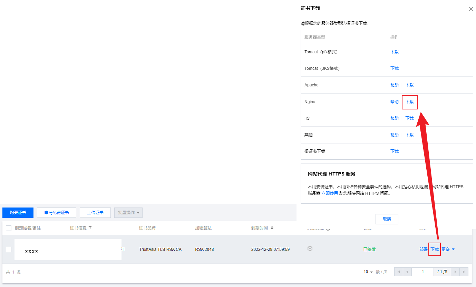Screen dimensions: 476x287
Task: Open 立即使用 link for HTTPS proxy service
Action: (330, 193)
